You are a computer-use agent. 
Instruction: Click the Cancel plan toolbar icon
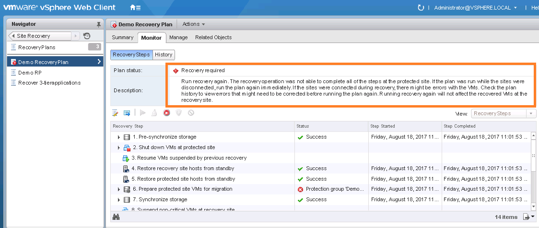click(x=191, y=112)
